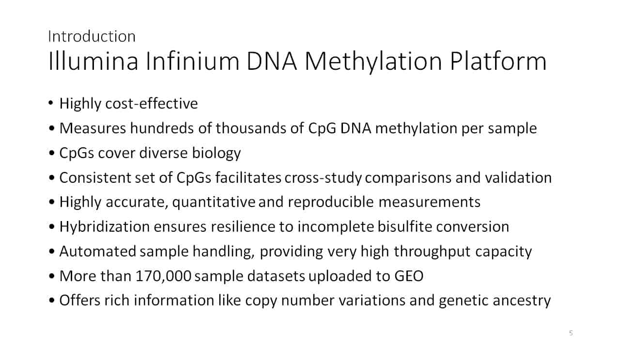Screen dimensions: 620x349
Task: Click the Illumina Infinium DNA Methylation Platform title
Action: point(297,63)
